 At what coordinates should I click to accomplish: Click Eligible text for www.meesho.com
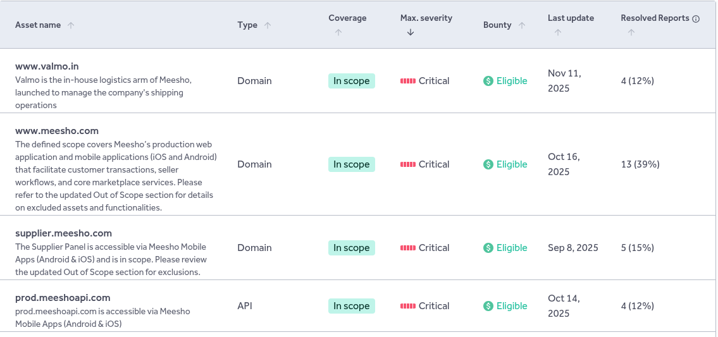pyautogui.click(x=512, y=164)
